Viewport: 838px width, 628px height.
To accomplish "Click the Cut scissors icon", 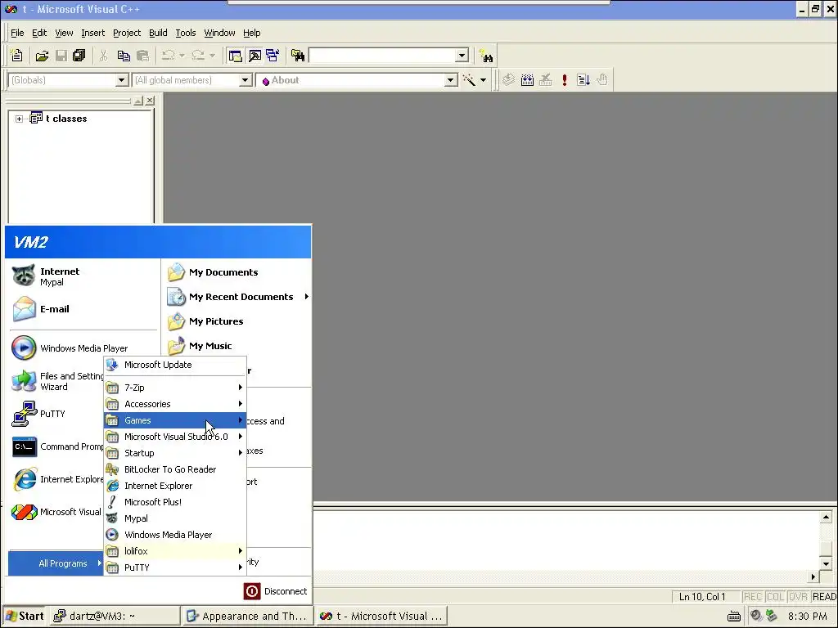I will click(x=104, y=56).
